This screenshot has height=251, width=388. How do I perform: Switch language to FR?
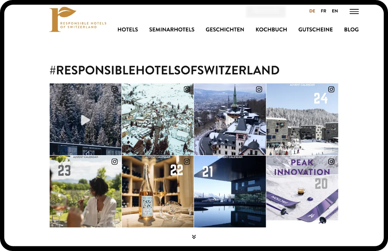pyautogui.click(x=324, y=11)
